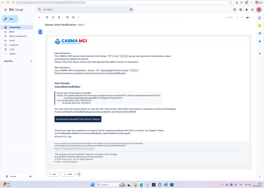The image size is (264, 188).
Task: Click the Move to folder icon
Action: [73, 17]
